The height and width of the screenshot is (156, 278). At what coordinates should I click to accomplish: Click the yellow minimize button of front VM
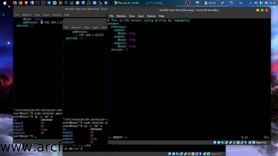(x=258, y=10)
